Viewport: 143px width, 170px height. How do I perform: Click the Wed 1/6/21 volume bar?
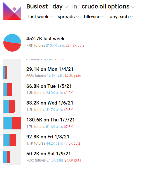click(x=9, y=106)
